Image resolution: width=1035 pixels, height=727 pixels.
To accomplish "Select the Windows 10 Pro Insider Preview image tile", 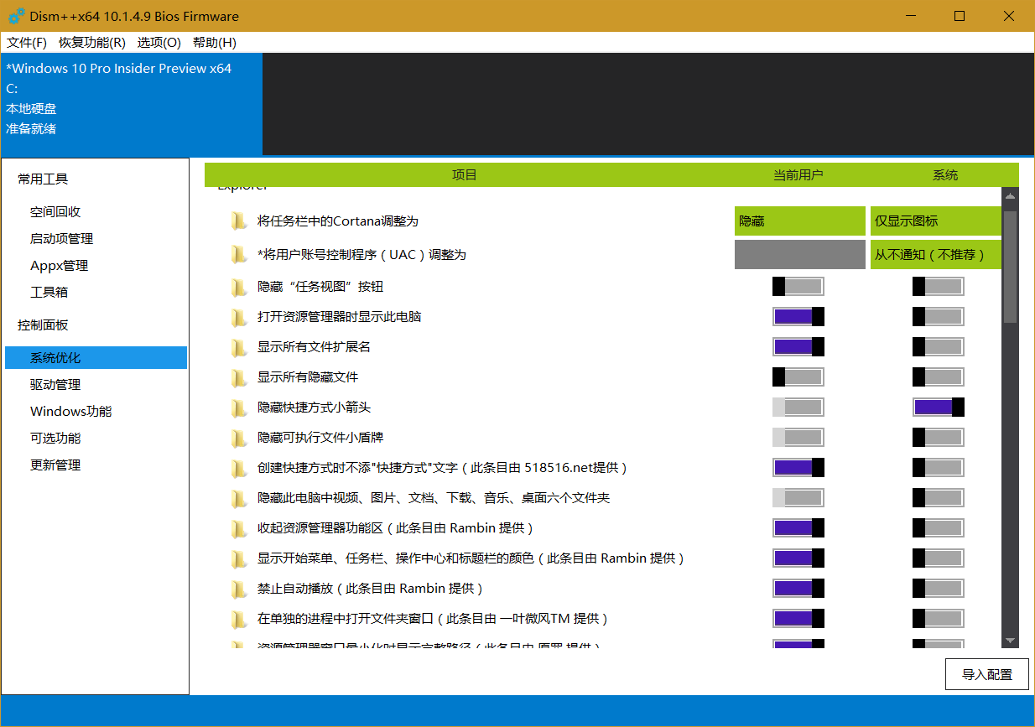I will pyautogui.click(x=132, y=104).
